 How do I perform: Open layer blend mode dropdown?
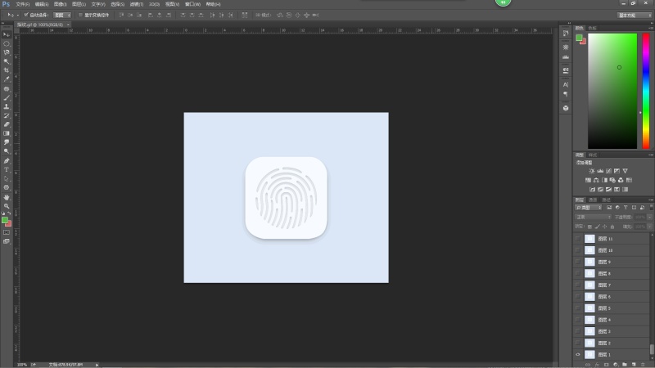593,217
